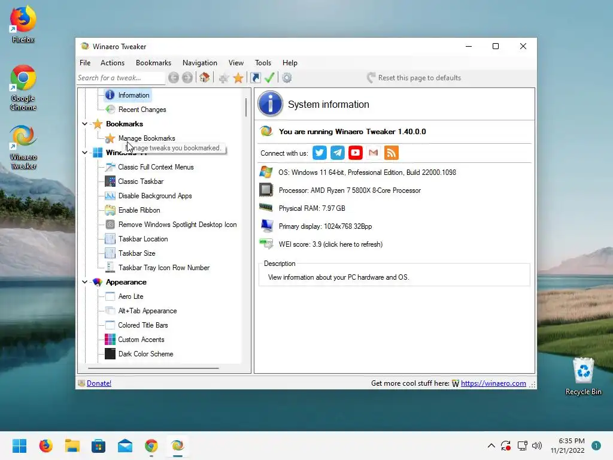613x460 pixels.
Task: Select Remove Windows Spotlight Desktop Icon
Action: [177, 225]
